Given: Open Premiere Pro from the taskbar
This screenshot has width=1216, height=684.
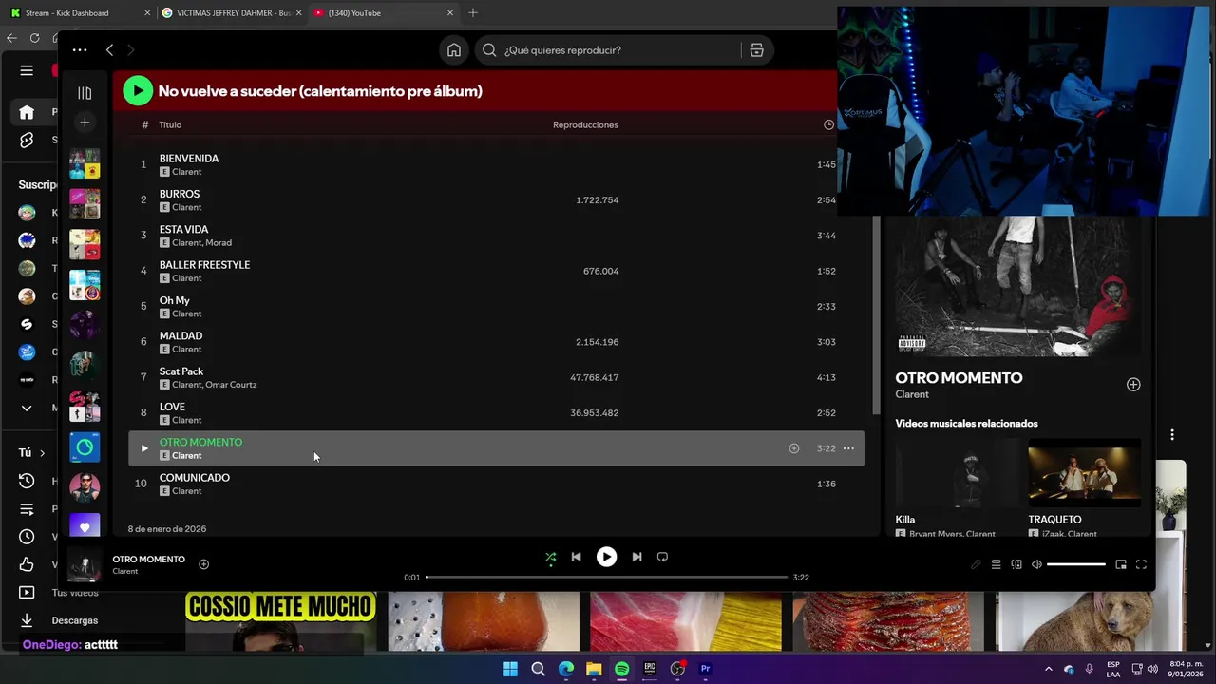Looking at the screenshot, I should tap(705, 669).
